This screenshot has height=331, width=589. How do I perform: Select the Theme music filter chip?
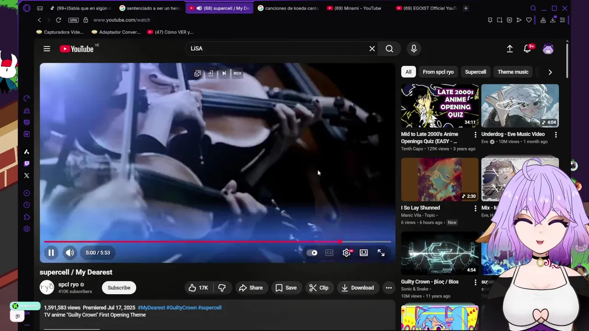click(x=513, y=72)
